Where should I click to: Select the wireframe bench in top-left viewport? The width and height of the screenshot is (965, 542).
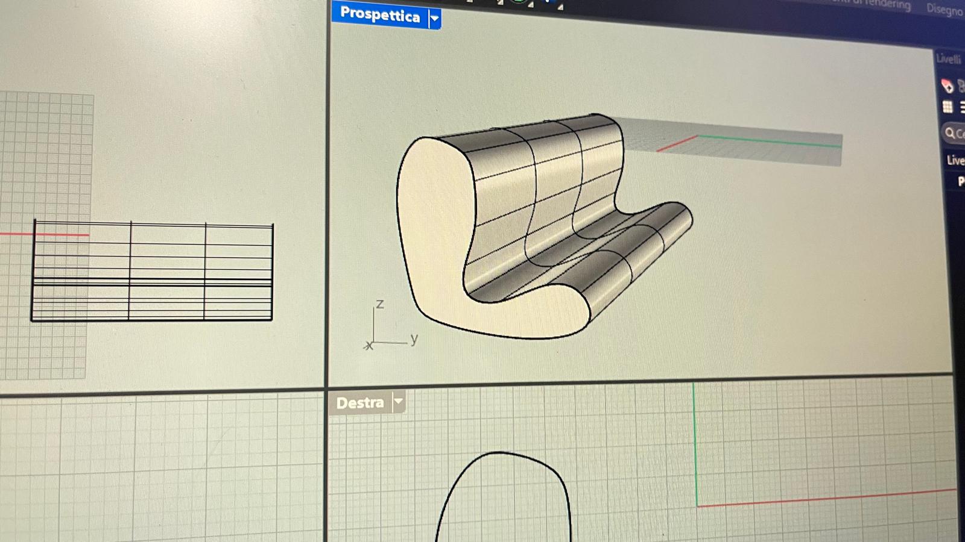[151, 272]
